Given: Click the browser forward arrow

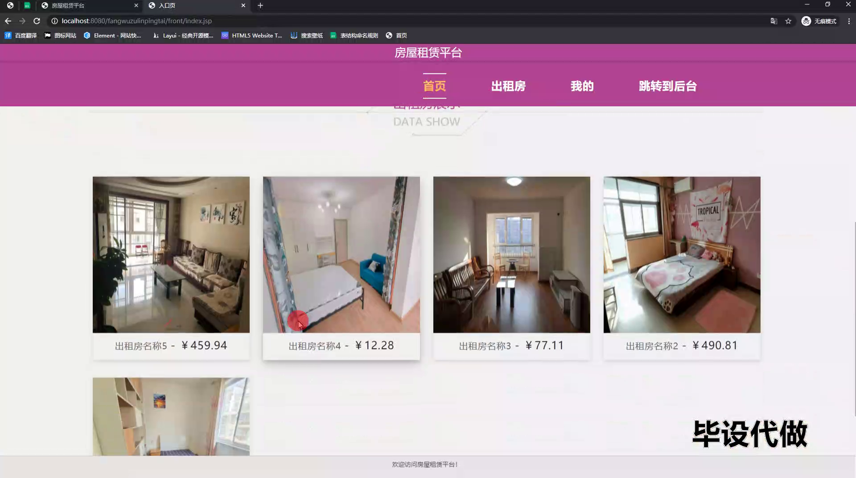Looking at the screenshot, I should [x=22, y=21].
